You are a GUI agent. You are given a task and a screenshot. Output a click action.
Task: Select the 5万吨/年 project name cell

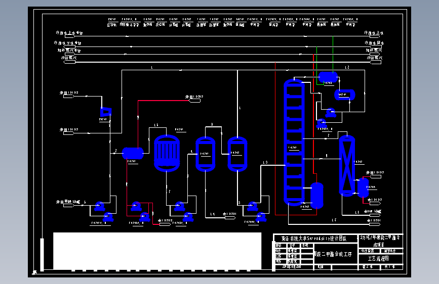coord(380,241)
